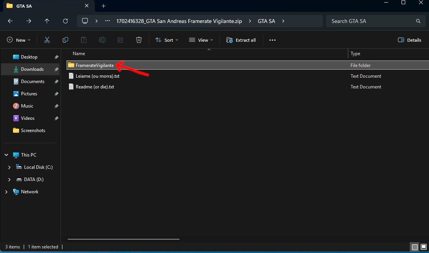Open the Sort dropdown menu
Viewport: 429px width, 253px height.
[x=166, y=40]
